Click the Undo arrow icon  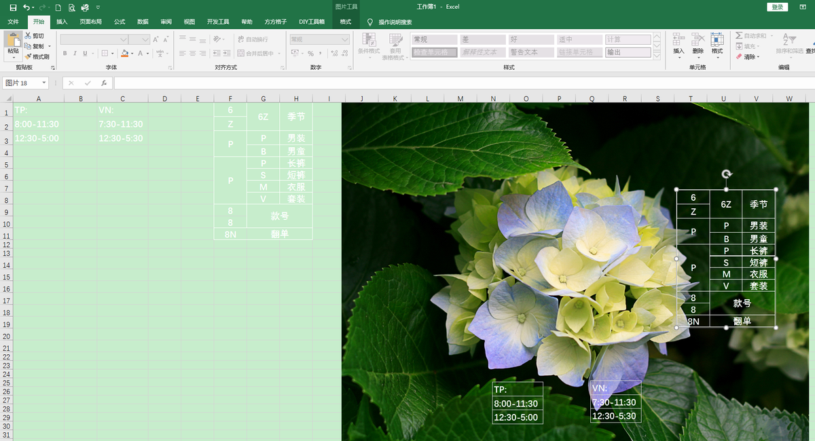point(26,7)
